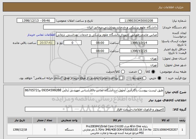
Task: Select the کالا/خدمت radio button
Action: point(123,72)
